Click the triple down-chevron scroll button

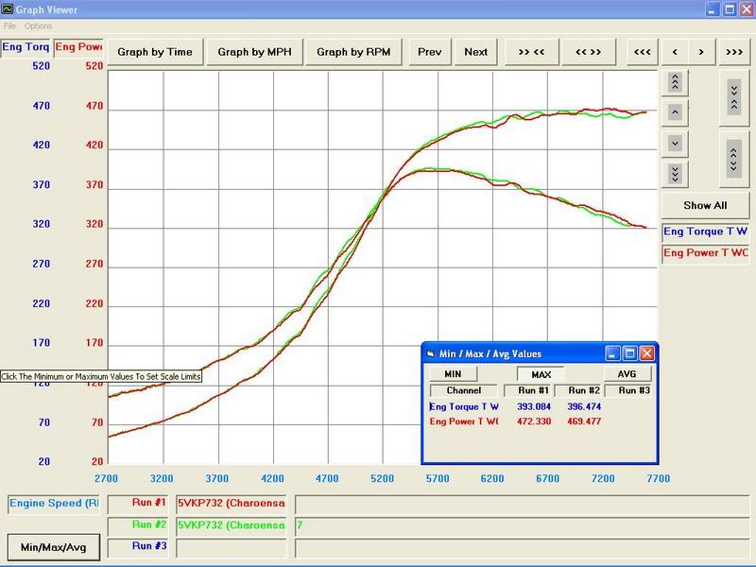pyautogui.click(x=675, y=174)
